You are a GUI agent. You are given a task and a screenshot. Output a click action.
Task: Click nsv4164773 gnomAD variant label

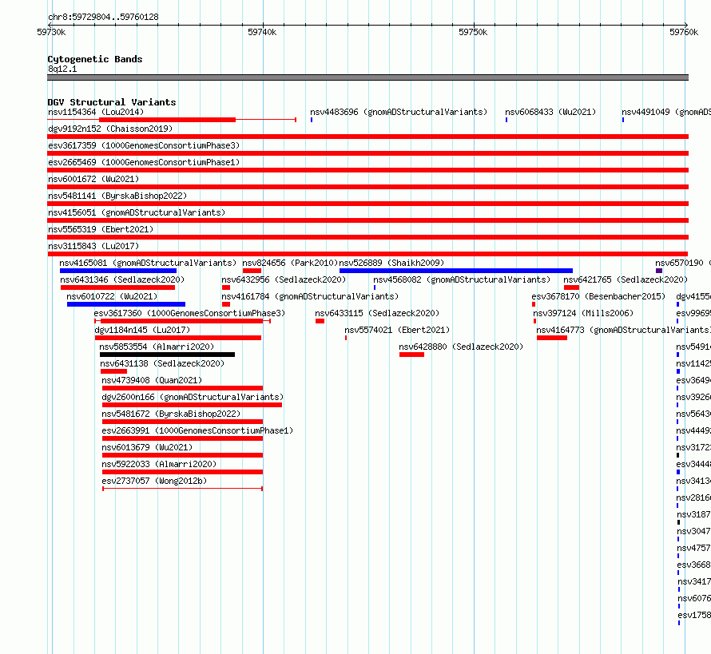623,330
